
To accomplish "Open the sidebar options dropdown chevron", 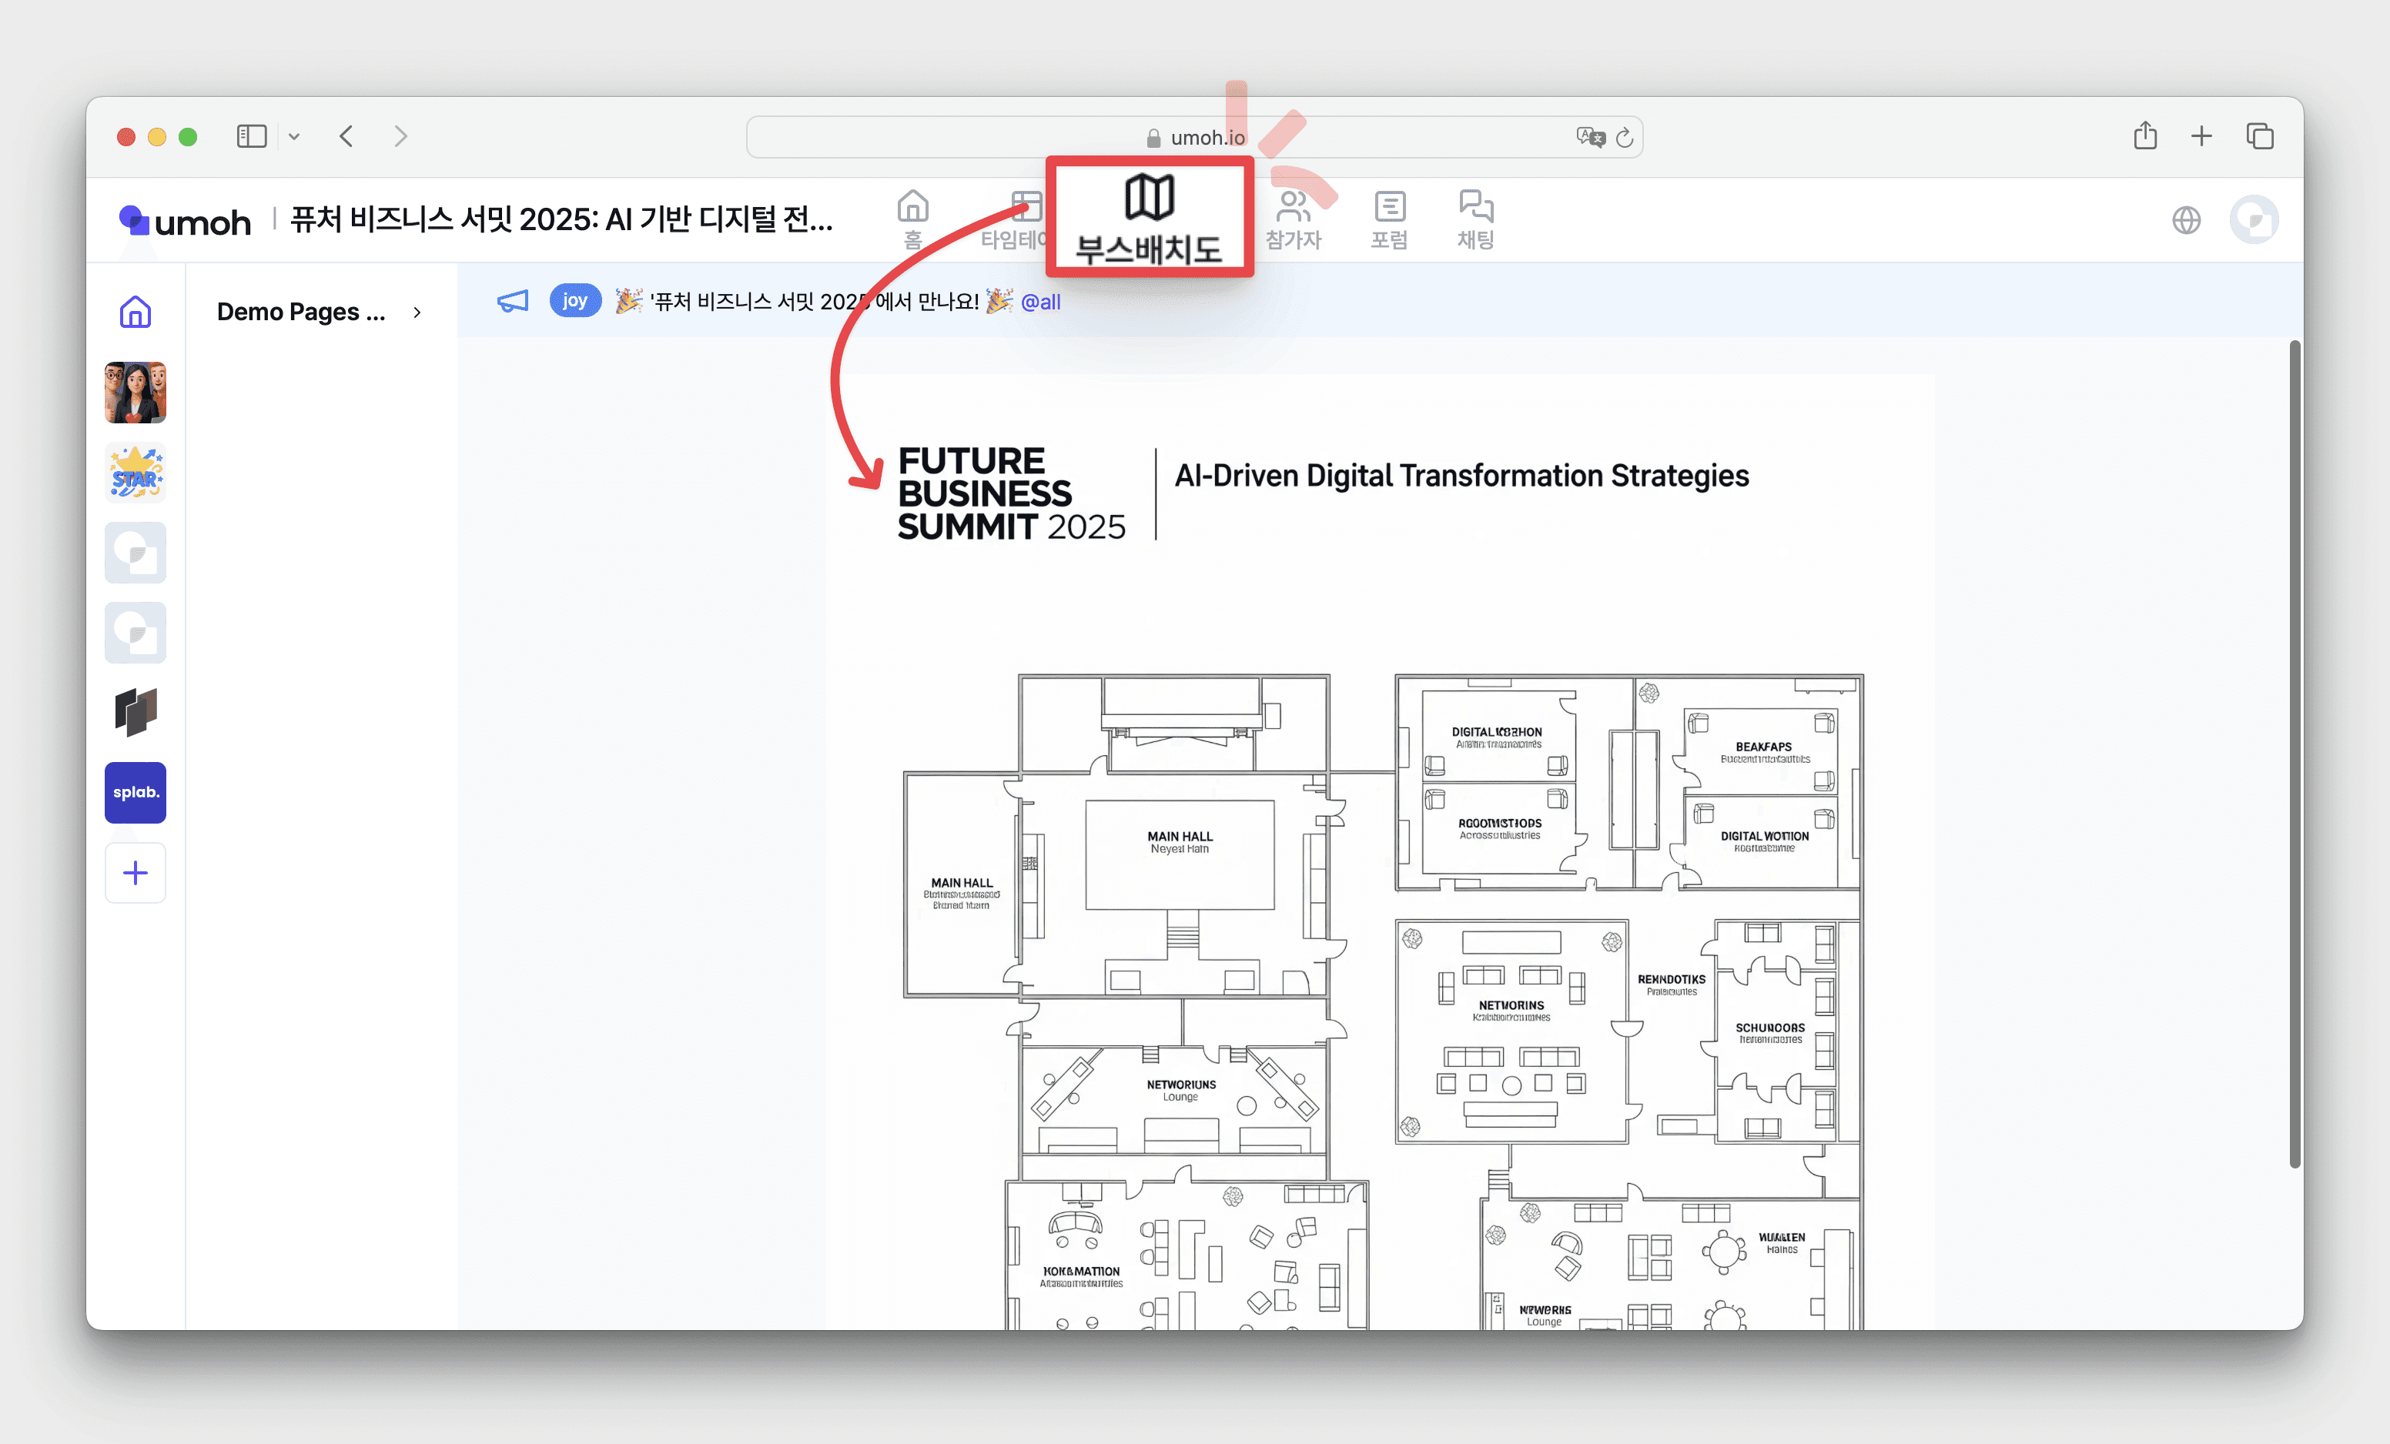I will 294,137.
